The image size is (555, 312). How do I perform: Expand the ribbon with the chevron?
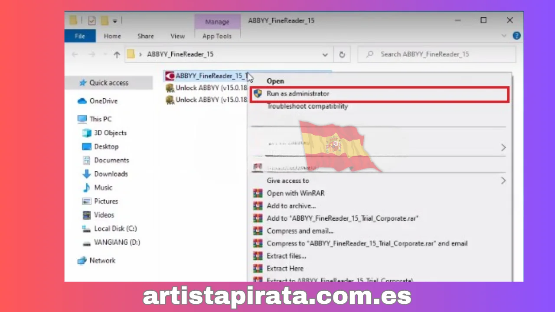[x=504, y=36]
